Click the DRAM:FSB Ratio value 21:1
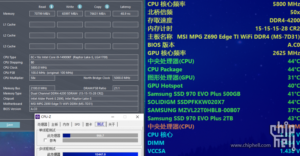Screen dimensions: 300x156 (x=125, y=88)
